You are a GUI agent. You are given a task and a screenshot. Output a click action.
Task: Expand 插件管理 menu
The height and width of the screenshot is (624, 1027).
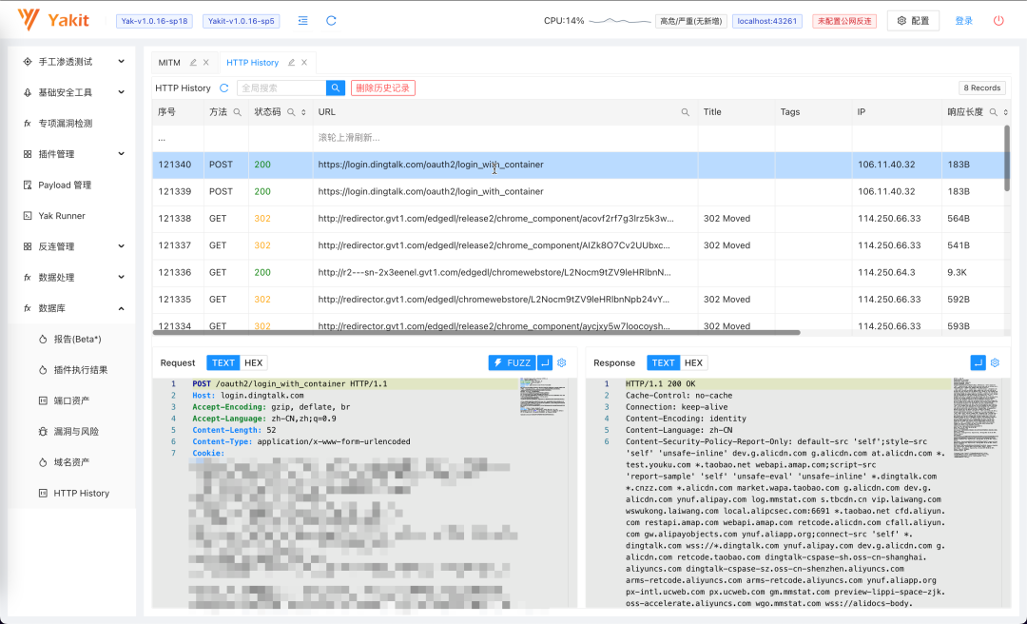(x=121, y=154)
